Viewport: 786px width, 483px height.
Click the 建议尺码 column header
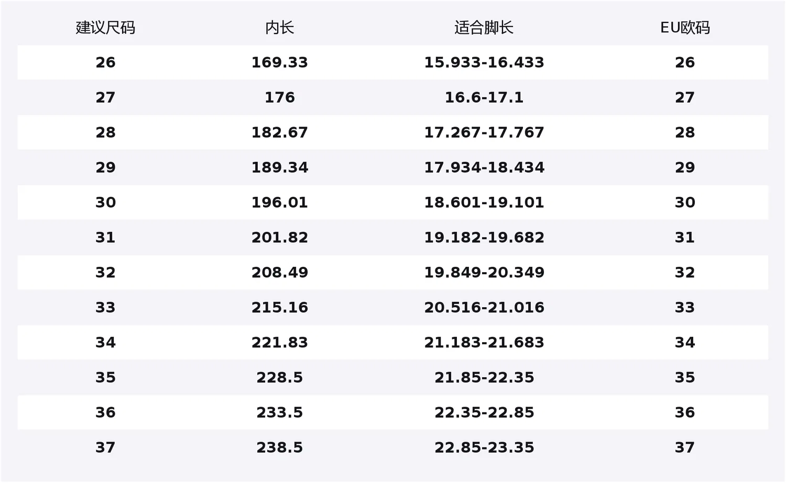tap(105, 28)
